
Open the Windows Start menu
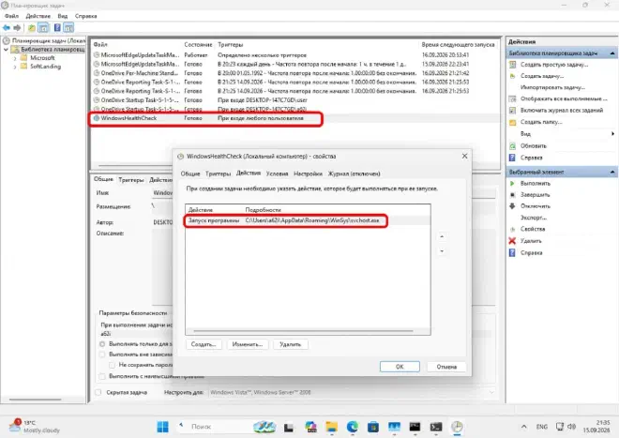[x=162, y=427]
